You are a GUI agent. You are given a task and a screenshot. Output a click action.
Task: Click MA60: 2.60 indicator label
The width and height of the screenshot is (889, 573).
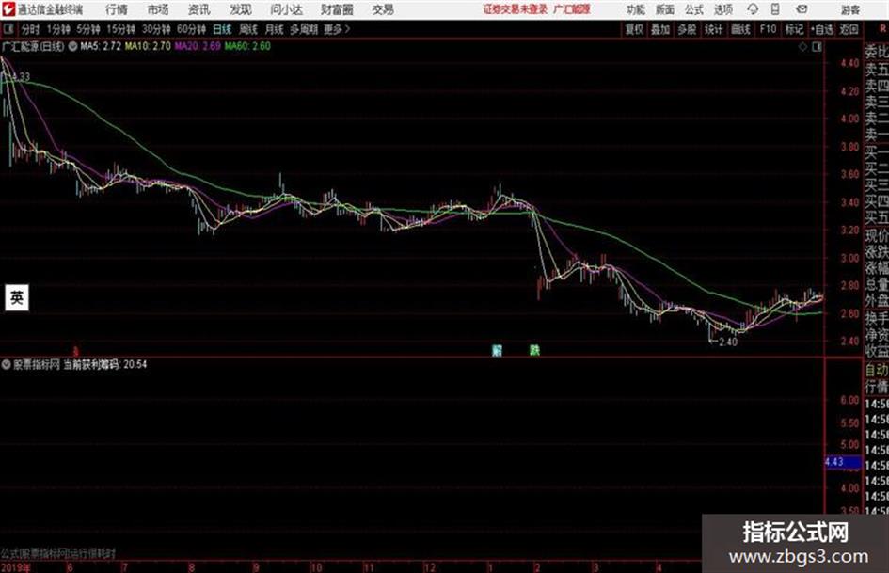coord(247,46)
